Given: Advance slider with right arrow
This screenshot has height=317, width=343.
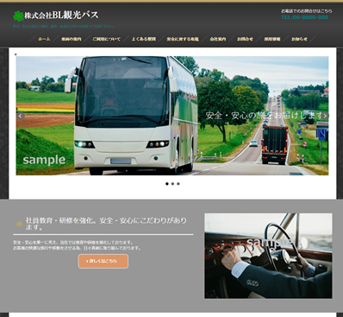Looking at the screenshot, I should point(325,116).
